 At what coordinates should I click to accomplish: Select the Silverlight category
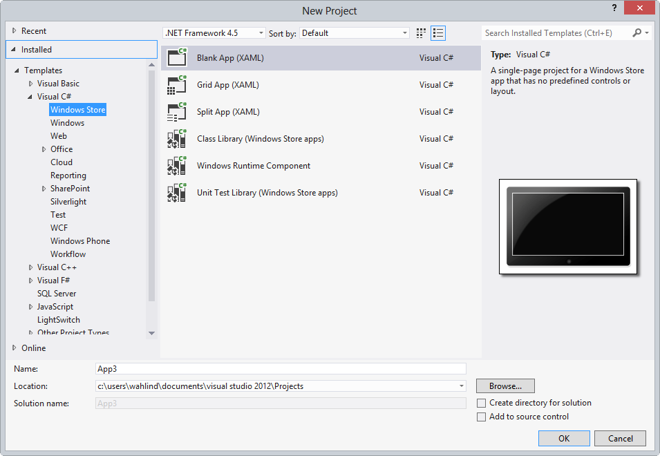[x=68, y=202]
